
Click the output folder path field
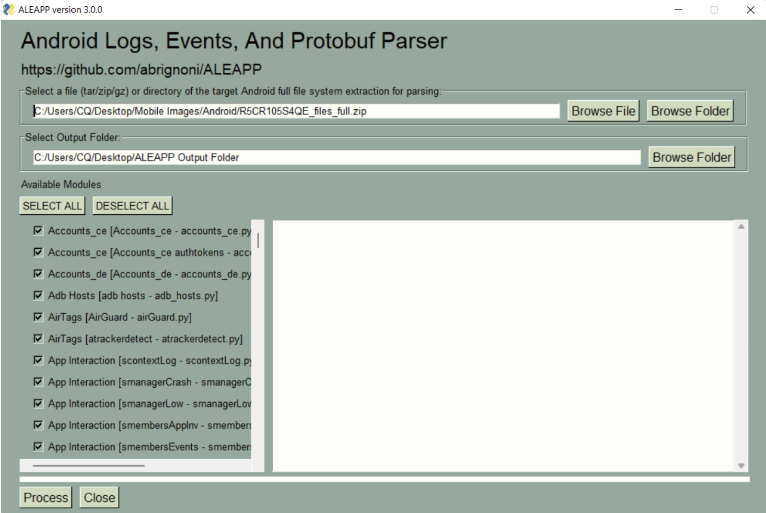pos(337,157)
